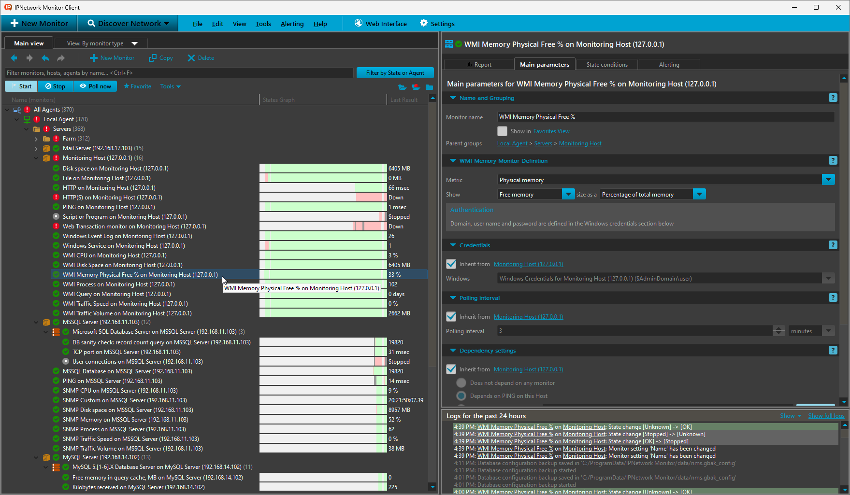Uncheck Inherit from under Credentials

coord(451,264)
